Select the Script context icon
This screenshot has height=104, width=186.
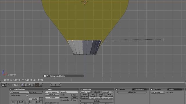coord(26,85)
